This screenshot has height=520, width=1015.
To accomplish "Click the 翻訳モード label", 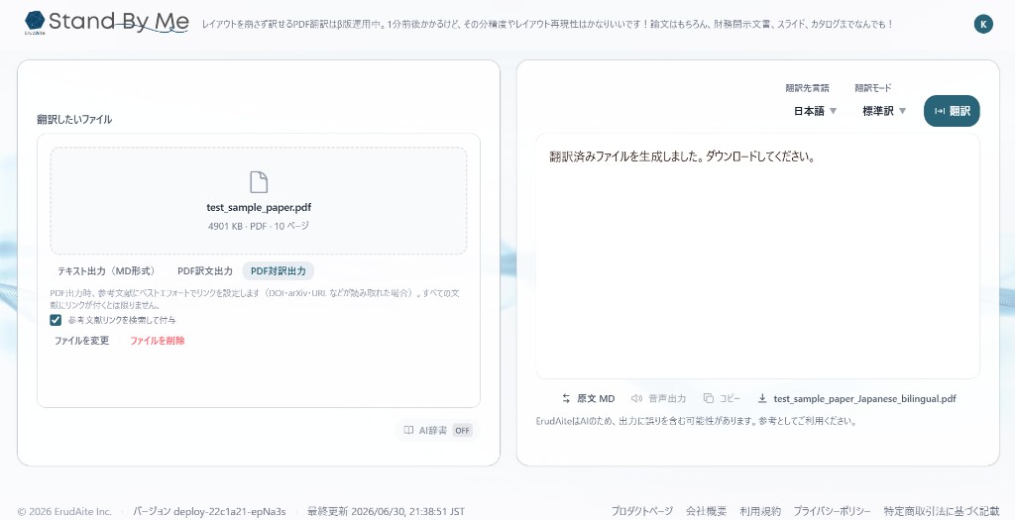I will [x=872, y=88].
